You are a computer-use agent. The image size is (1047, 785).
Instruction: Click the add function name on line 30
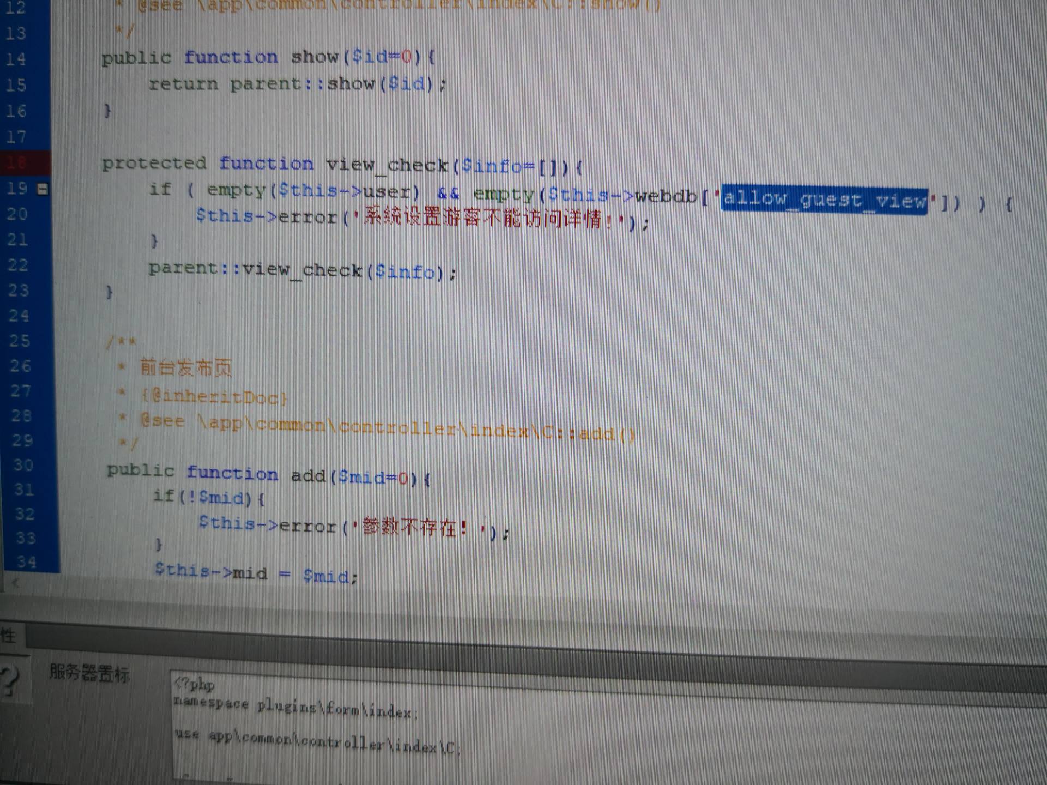[308, 475]
